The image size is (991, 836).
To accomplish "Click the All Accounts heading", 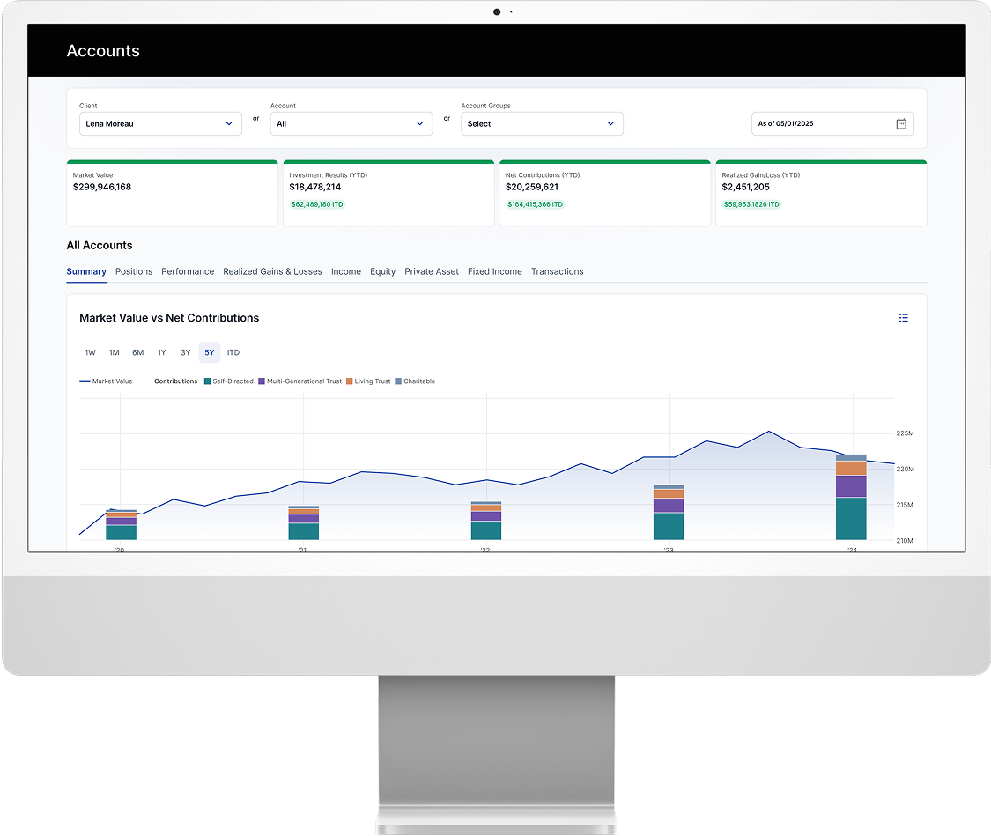I will tap(100, 245).
